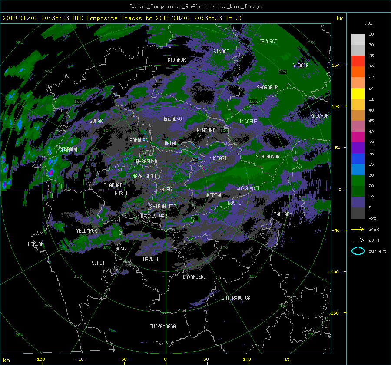
Task: Click the SIRSI city label
Action: click(98, 263)
